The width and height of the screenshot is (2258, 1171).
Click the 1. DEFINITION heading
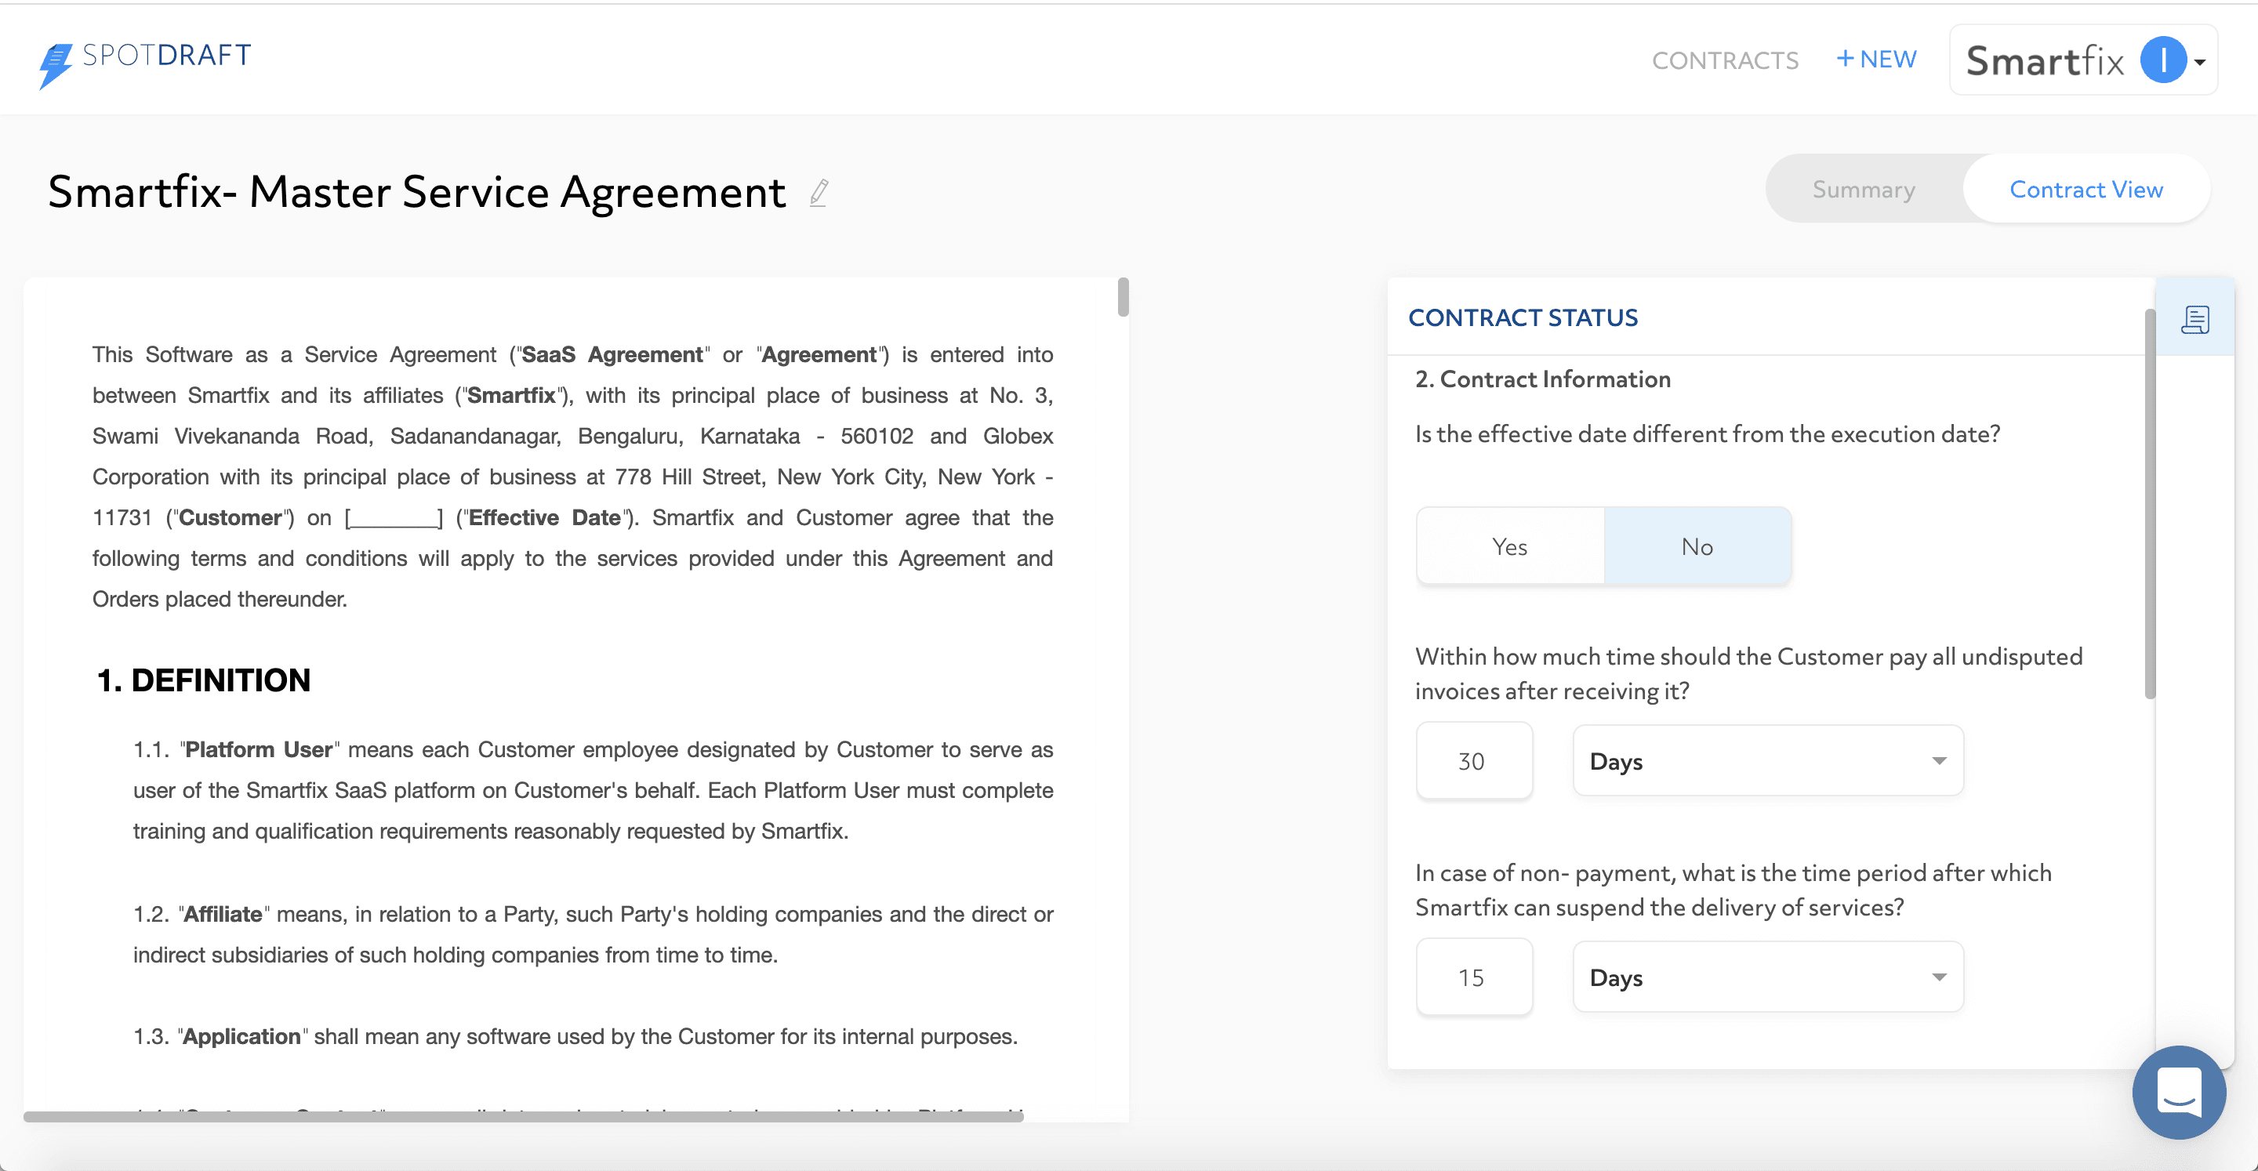pyautogui.click(x=203, y=680)
